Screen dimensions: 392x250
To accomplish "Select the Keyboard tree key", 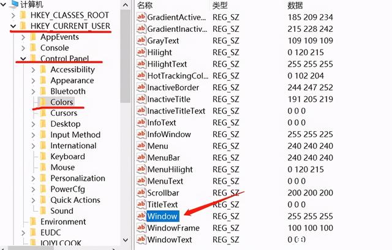I will point(68,156).
